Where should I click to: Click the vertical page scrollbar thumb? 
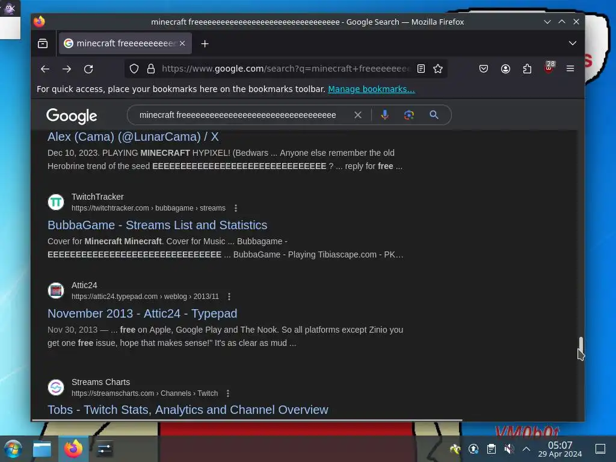point(581,345)
